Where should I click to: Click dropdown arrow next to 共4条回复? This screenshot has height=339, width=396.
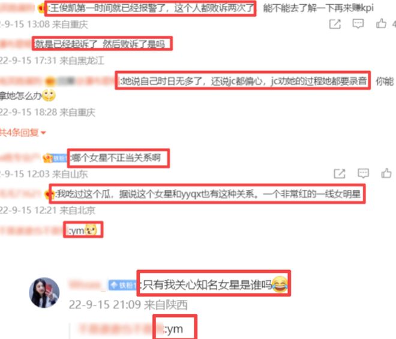pos(43,132)
